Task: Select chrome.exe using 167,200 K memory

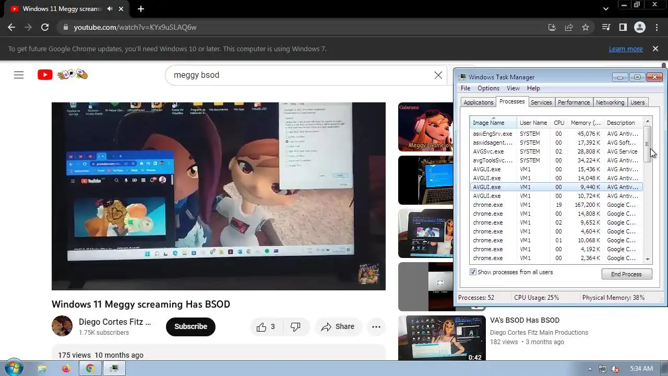Action: [556, 205]
